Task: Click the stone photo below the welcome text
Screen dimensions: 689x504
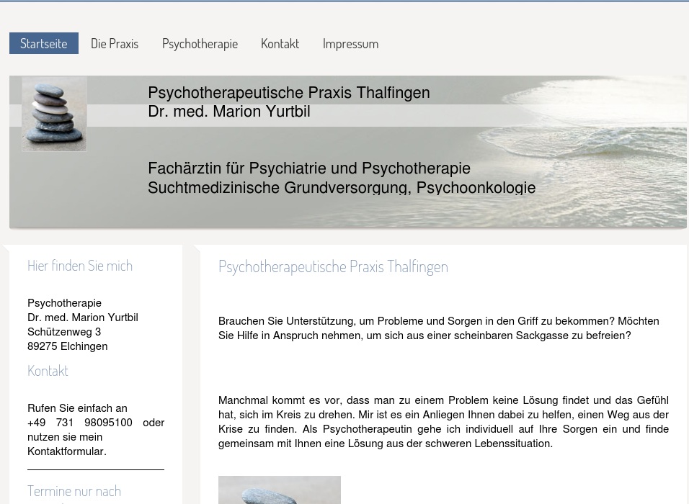Action: pos(280,490)
